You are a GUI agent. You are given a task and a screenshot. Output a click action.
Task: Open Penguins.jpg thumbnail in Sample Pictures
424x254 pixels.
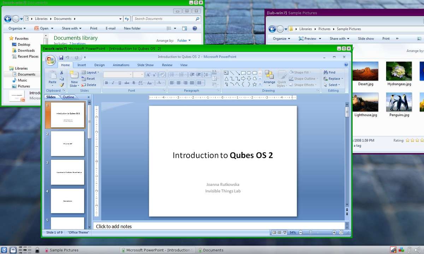coord(399,102)
